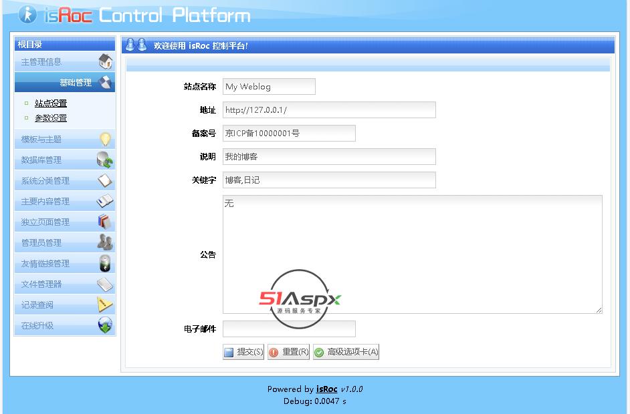Expand the 主要内容管理 section
The height and width of the screenshot is (414, 630).
[x=65, y=201]
